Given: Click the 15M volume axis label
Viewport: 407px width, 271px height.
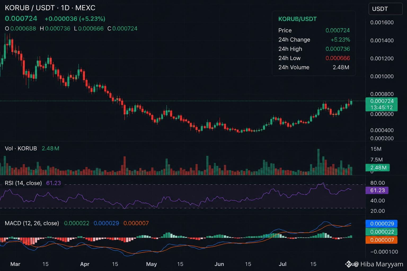Looking at the screenshot, I should pyautogui.click(x=376, y=149).
